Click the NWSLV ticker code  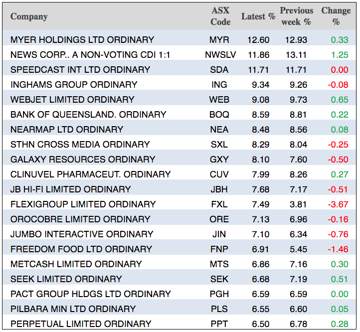(220, 55)
